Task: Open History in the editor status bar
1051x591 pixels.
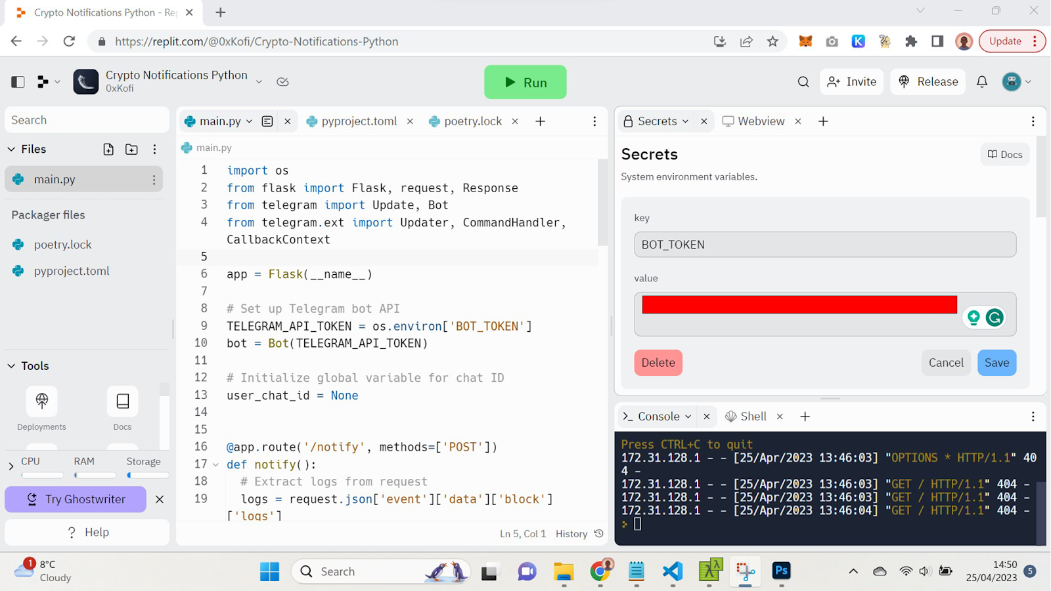Action: click(x=579, y=534)
